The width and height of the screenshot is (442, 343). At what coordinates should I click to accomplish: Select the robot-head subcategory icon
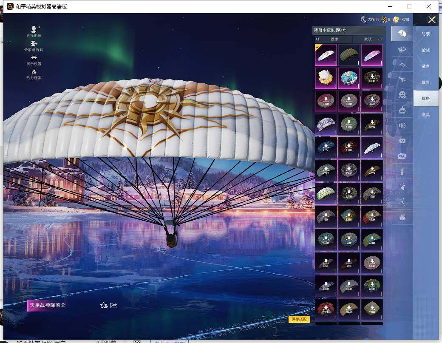(x=402, y=110)
